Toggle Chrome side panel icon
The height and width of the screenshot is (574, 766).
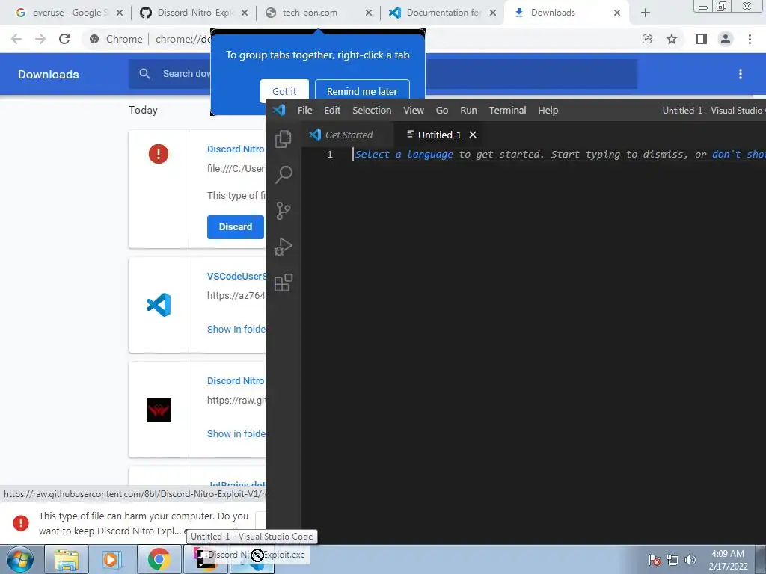tap(702, 39)
